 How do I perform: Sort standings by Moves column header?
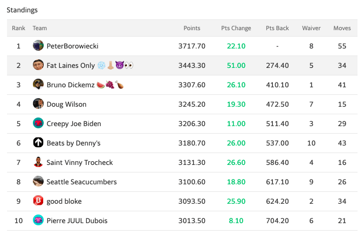click(x=342, y=28)
